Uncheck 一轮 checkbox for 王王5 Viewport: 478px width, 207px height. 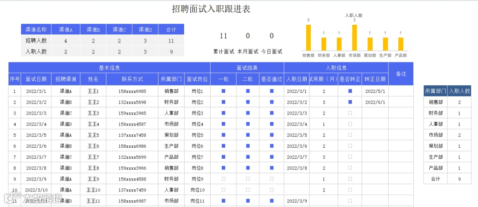point(224,135)
